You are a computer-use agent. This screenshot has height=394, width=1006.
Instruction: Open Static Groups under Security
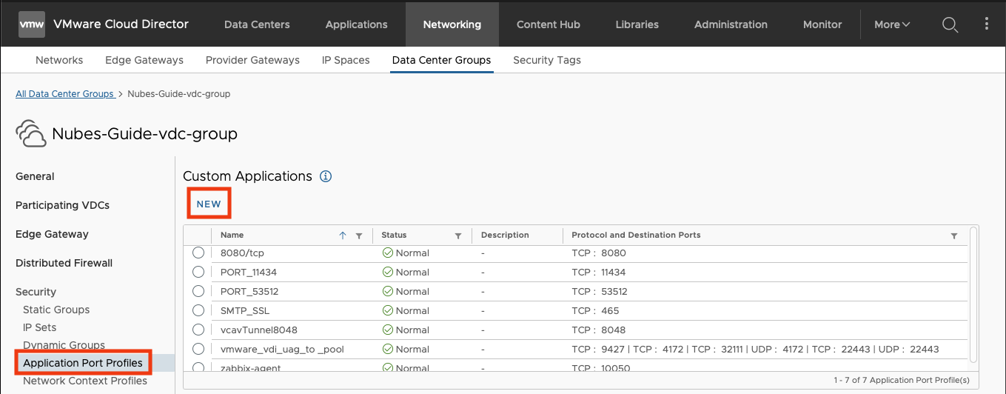pos(56,310)
